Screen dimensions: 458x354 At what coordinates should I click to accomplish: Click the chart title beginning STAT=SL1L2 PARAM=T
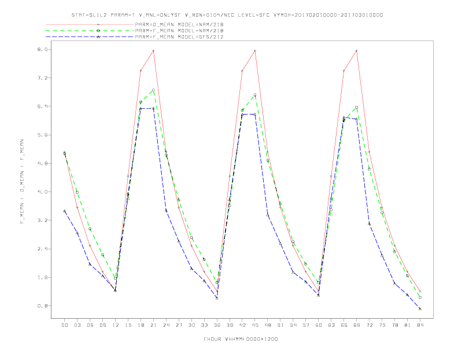pyautogui.click(x=227, y=15)
